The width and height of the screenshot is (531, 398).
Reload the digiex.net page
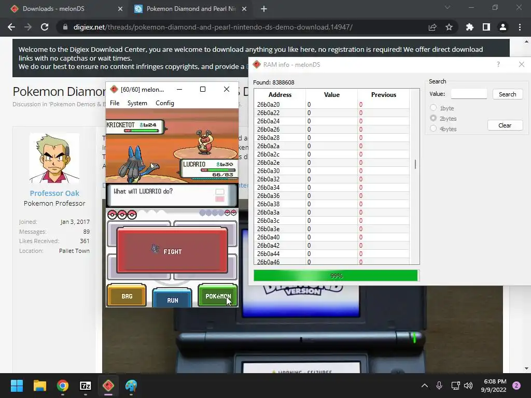pos(45,27)
